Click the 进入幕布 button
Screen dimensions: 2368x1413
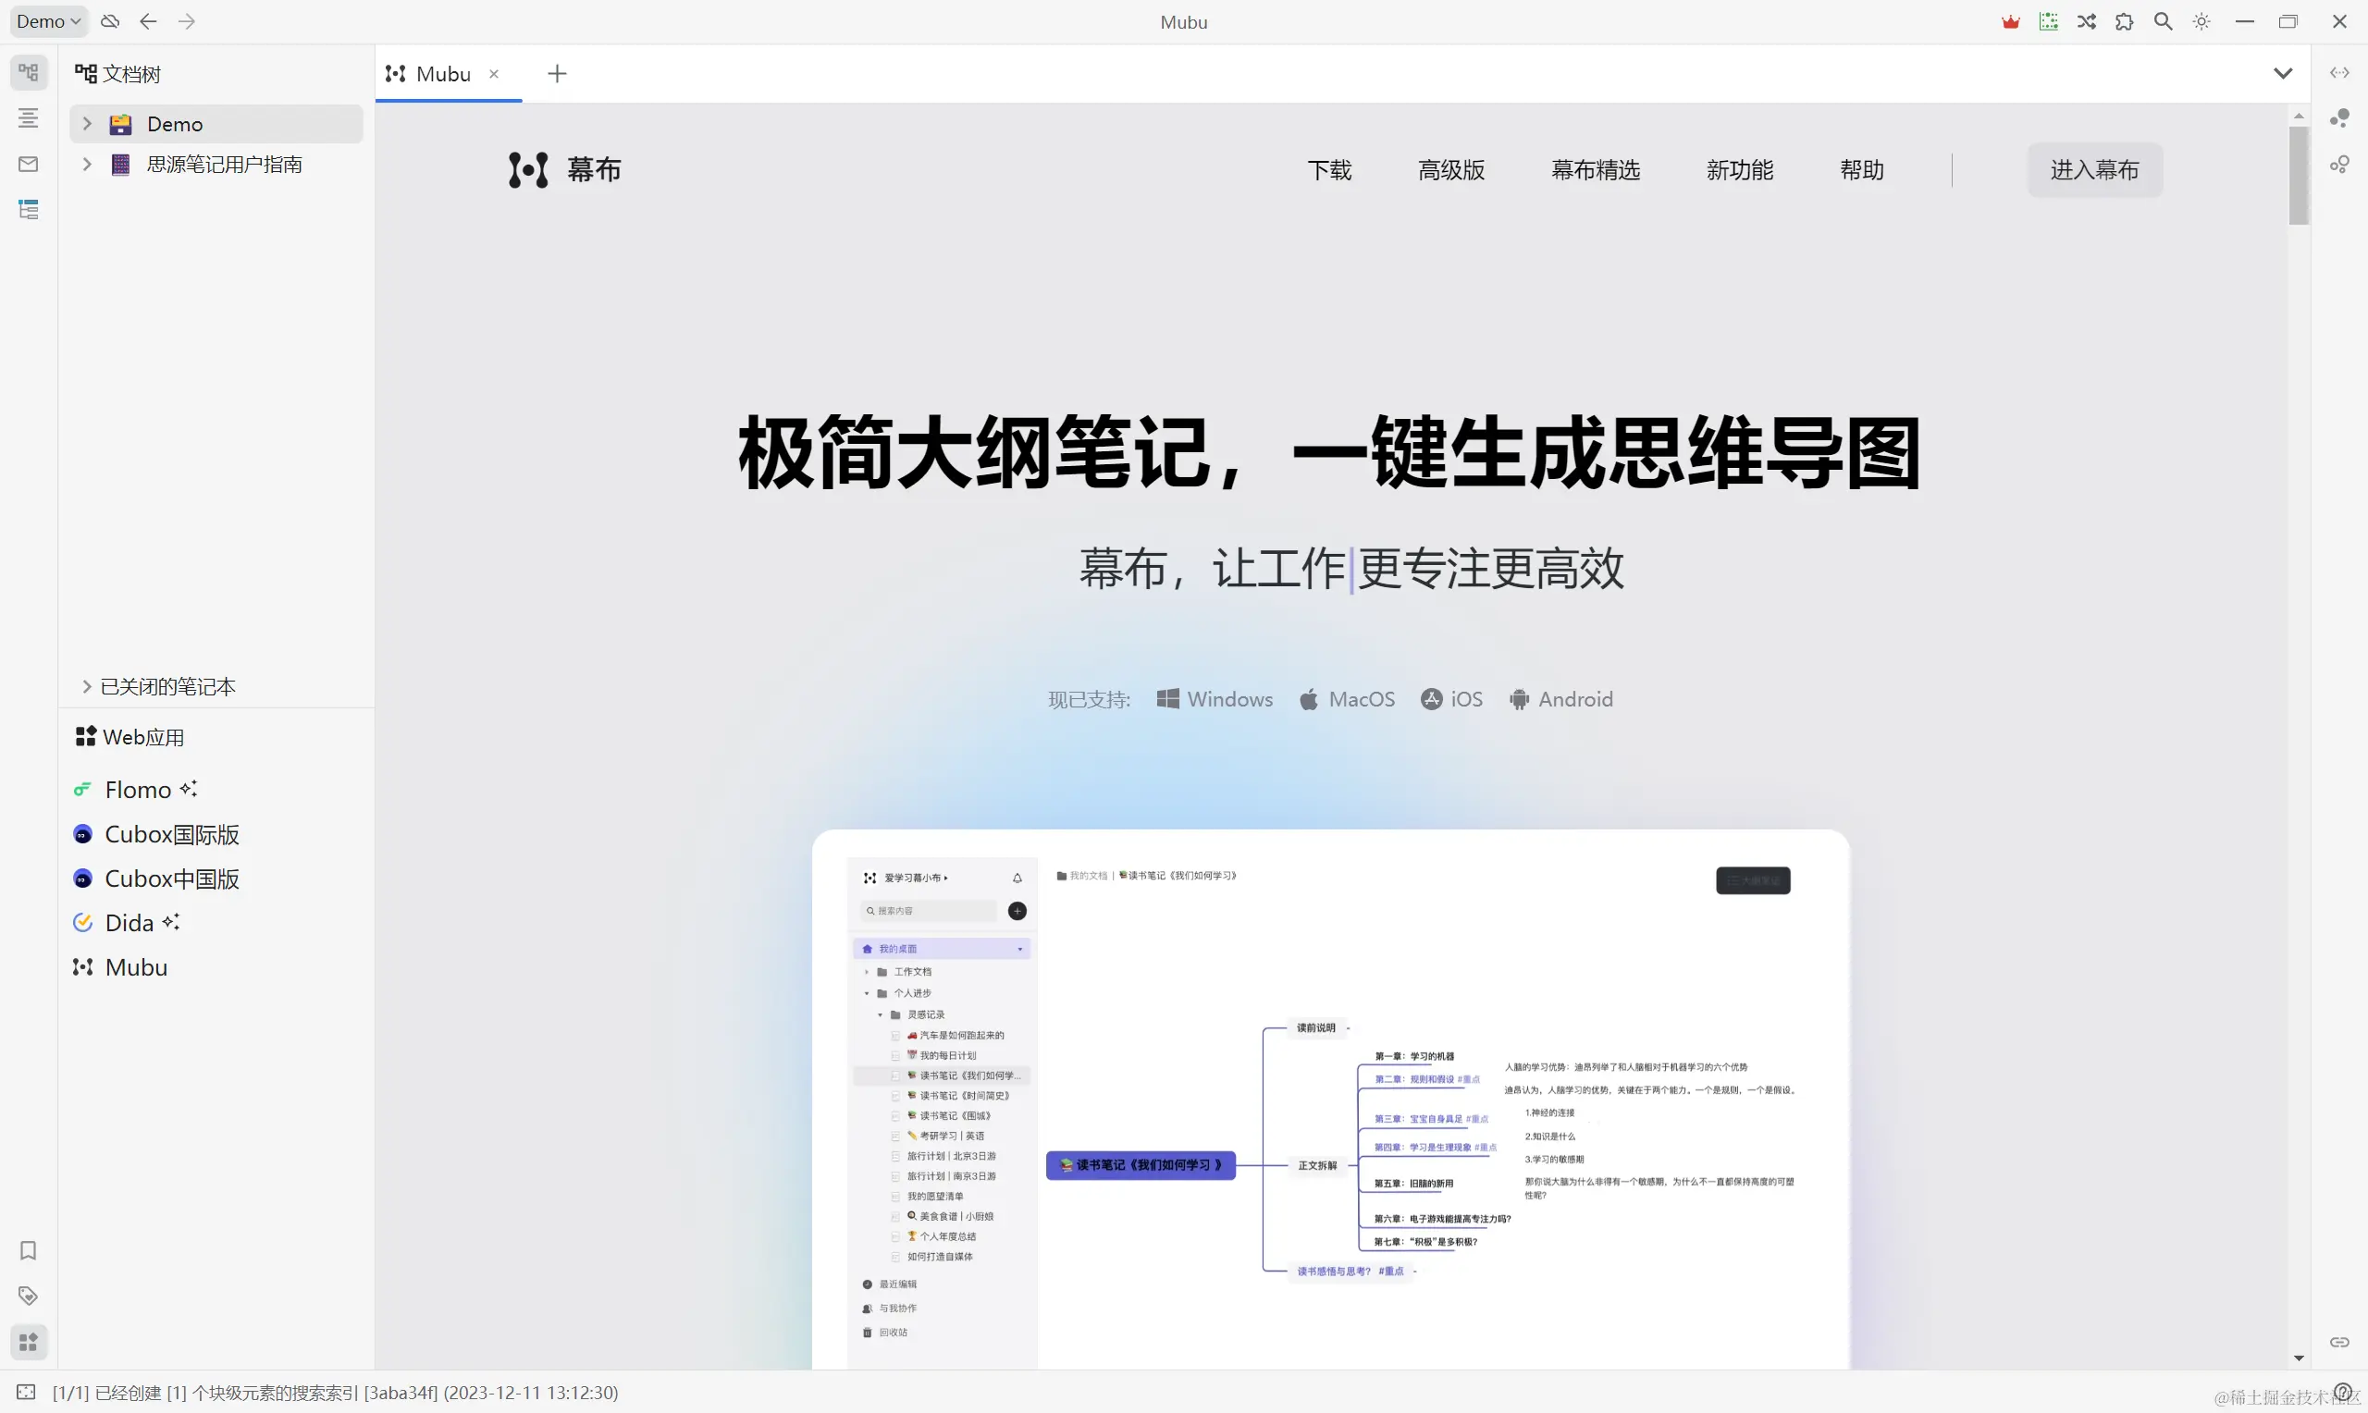click(x=2095, y=170)
